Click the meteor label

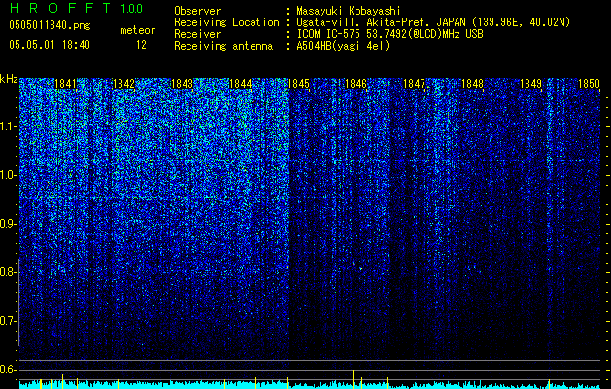tap(138, 30)
